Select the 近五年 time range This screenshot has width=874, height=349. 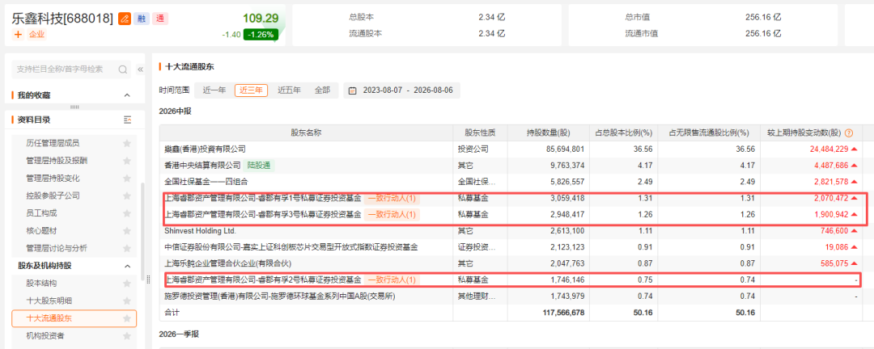click(x=289, y=90)
